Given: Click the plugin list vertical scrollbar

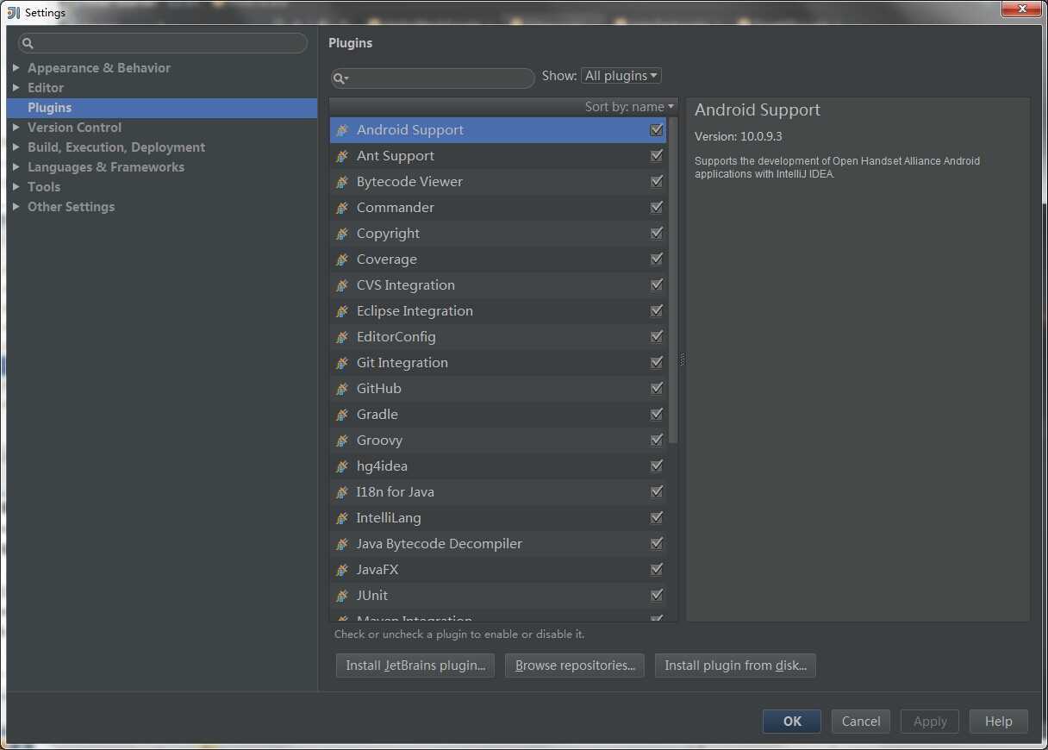Looking at the screenshot, I should [673, 280].
